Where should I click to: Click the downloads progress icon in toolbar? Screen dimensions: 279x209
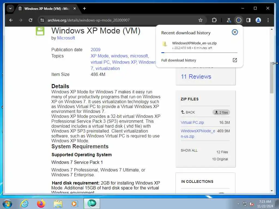239,20
